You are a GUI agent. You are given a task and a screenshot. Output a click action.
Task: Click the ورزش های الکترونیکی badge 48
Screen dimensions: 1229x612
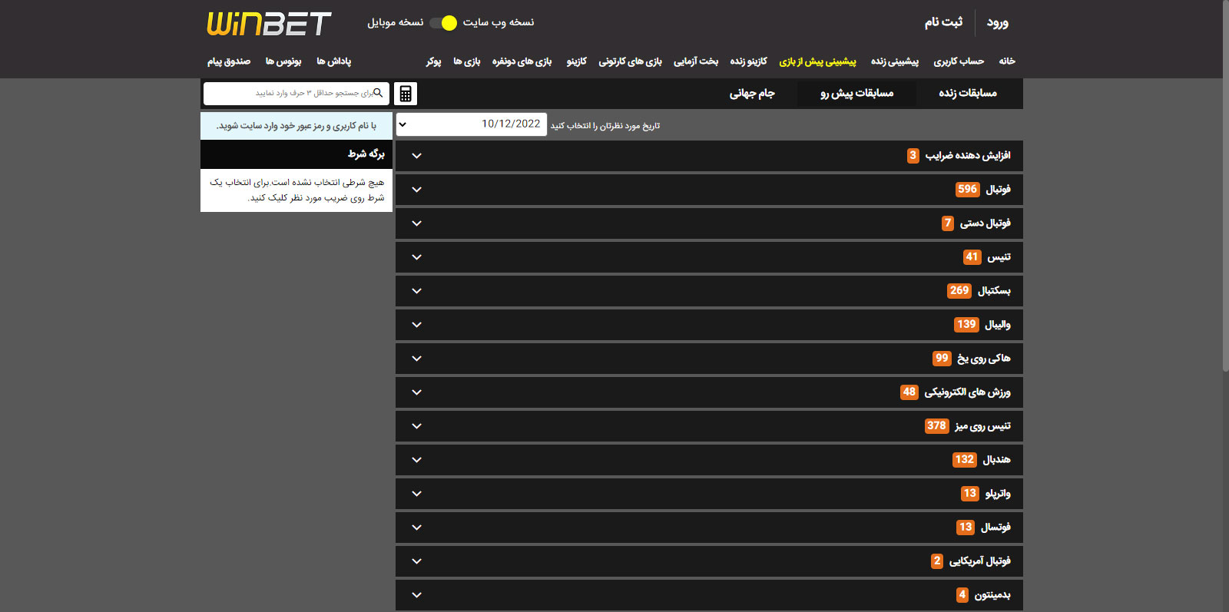(x=909, y=392)
